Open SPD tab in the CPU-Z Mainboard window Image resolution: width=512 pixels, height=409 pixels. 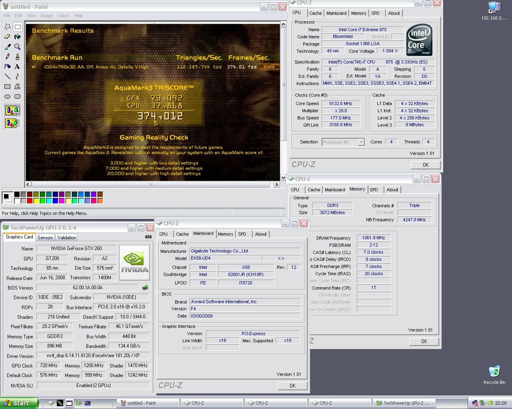tap(242, 234)
